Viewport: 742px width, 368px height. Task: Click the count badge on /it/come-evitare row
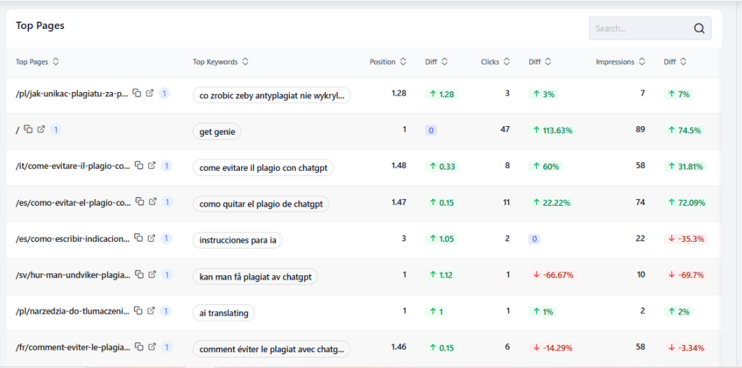pyautogui.click(x=167, y=166)
